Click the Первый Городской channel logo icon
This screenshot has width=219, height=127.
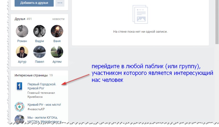(x=19, y=86)
